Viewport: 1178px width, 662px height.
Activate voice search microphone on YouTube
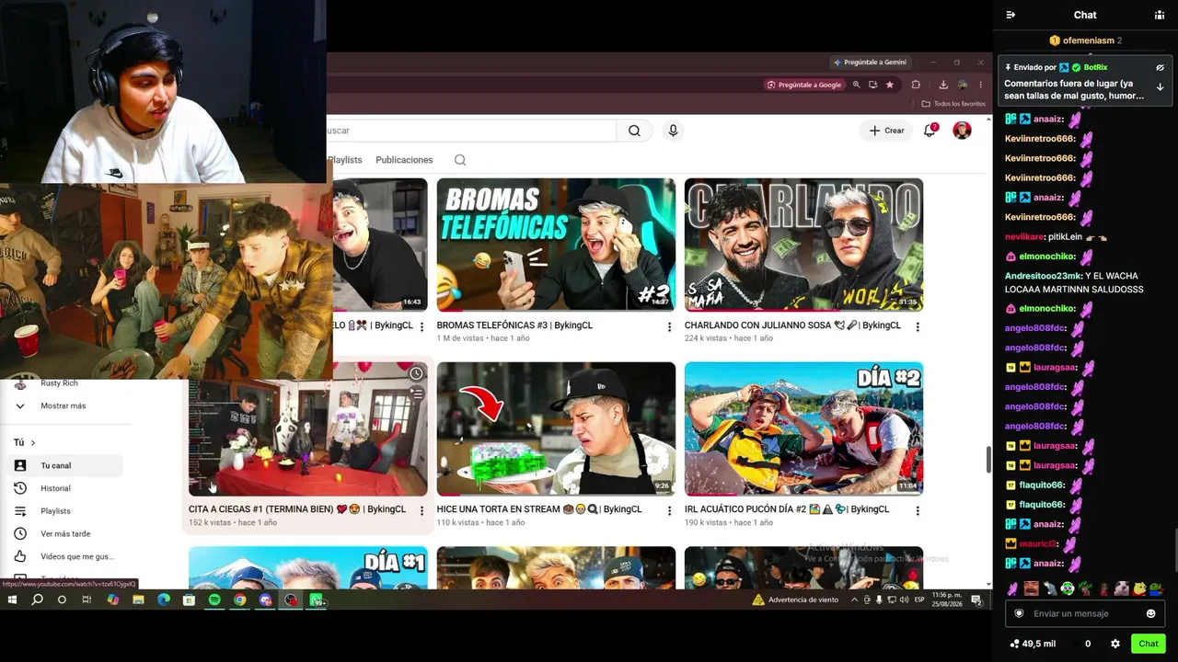click(673, 131)
